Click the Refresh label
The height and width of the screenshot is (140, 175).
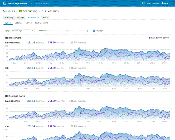click(x=100, y=31)
